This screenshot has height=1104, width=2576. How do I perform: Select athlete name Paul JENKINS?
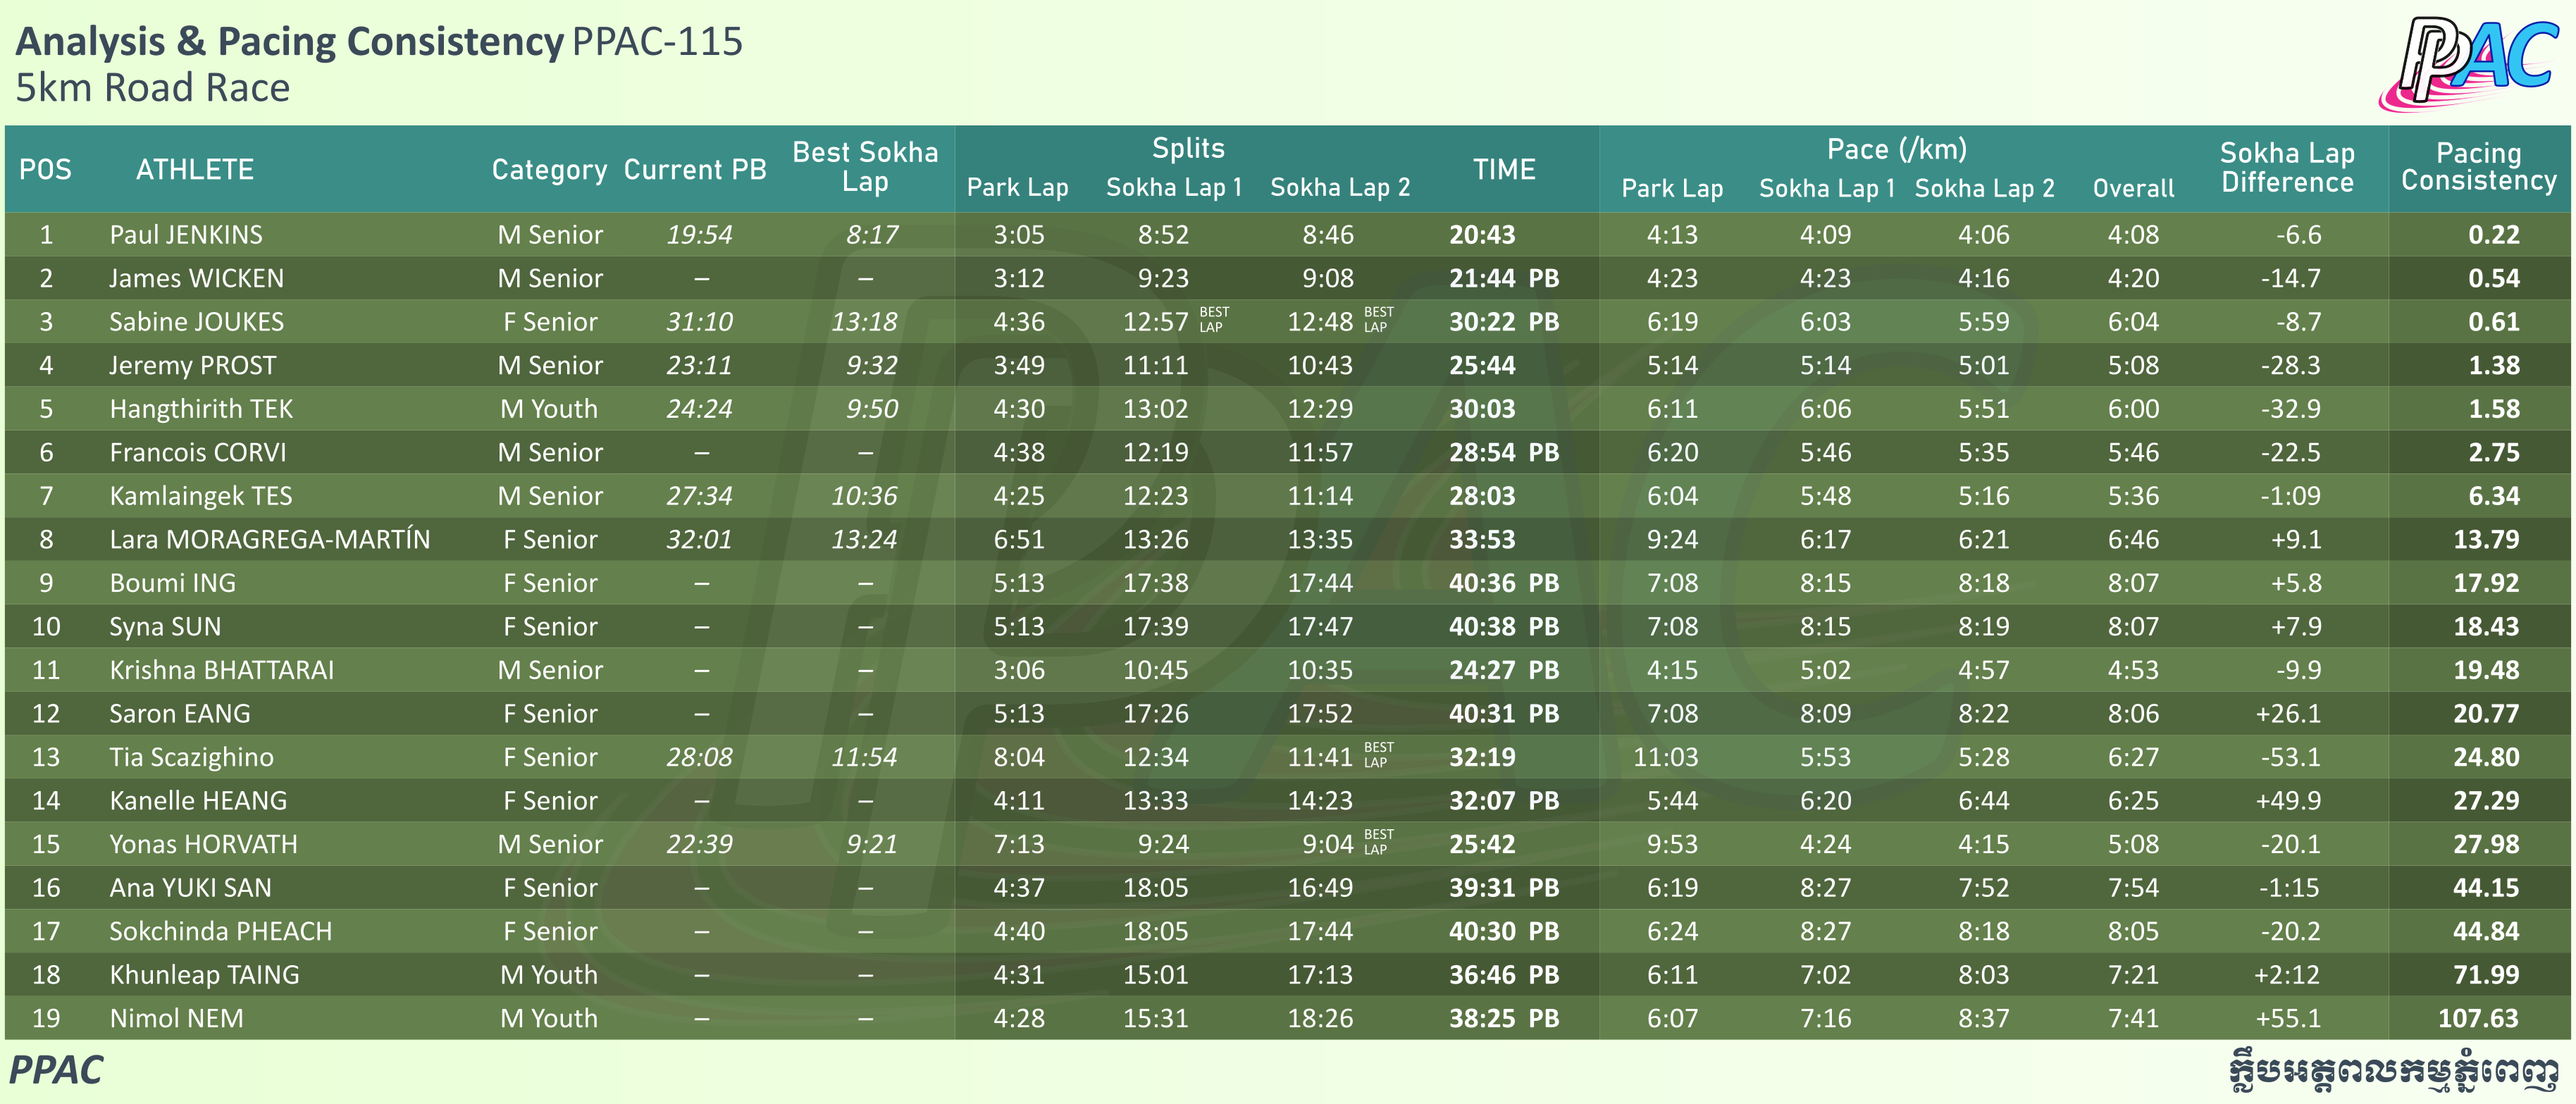coord(186,235)
